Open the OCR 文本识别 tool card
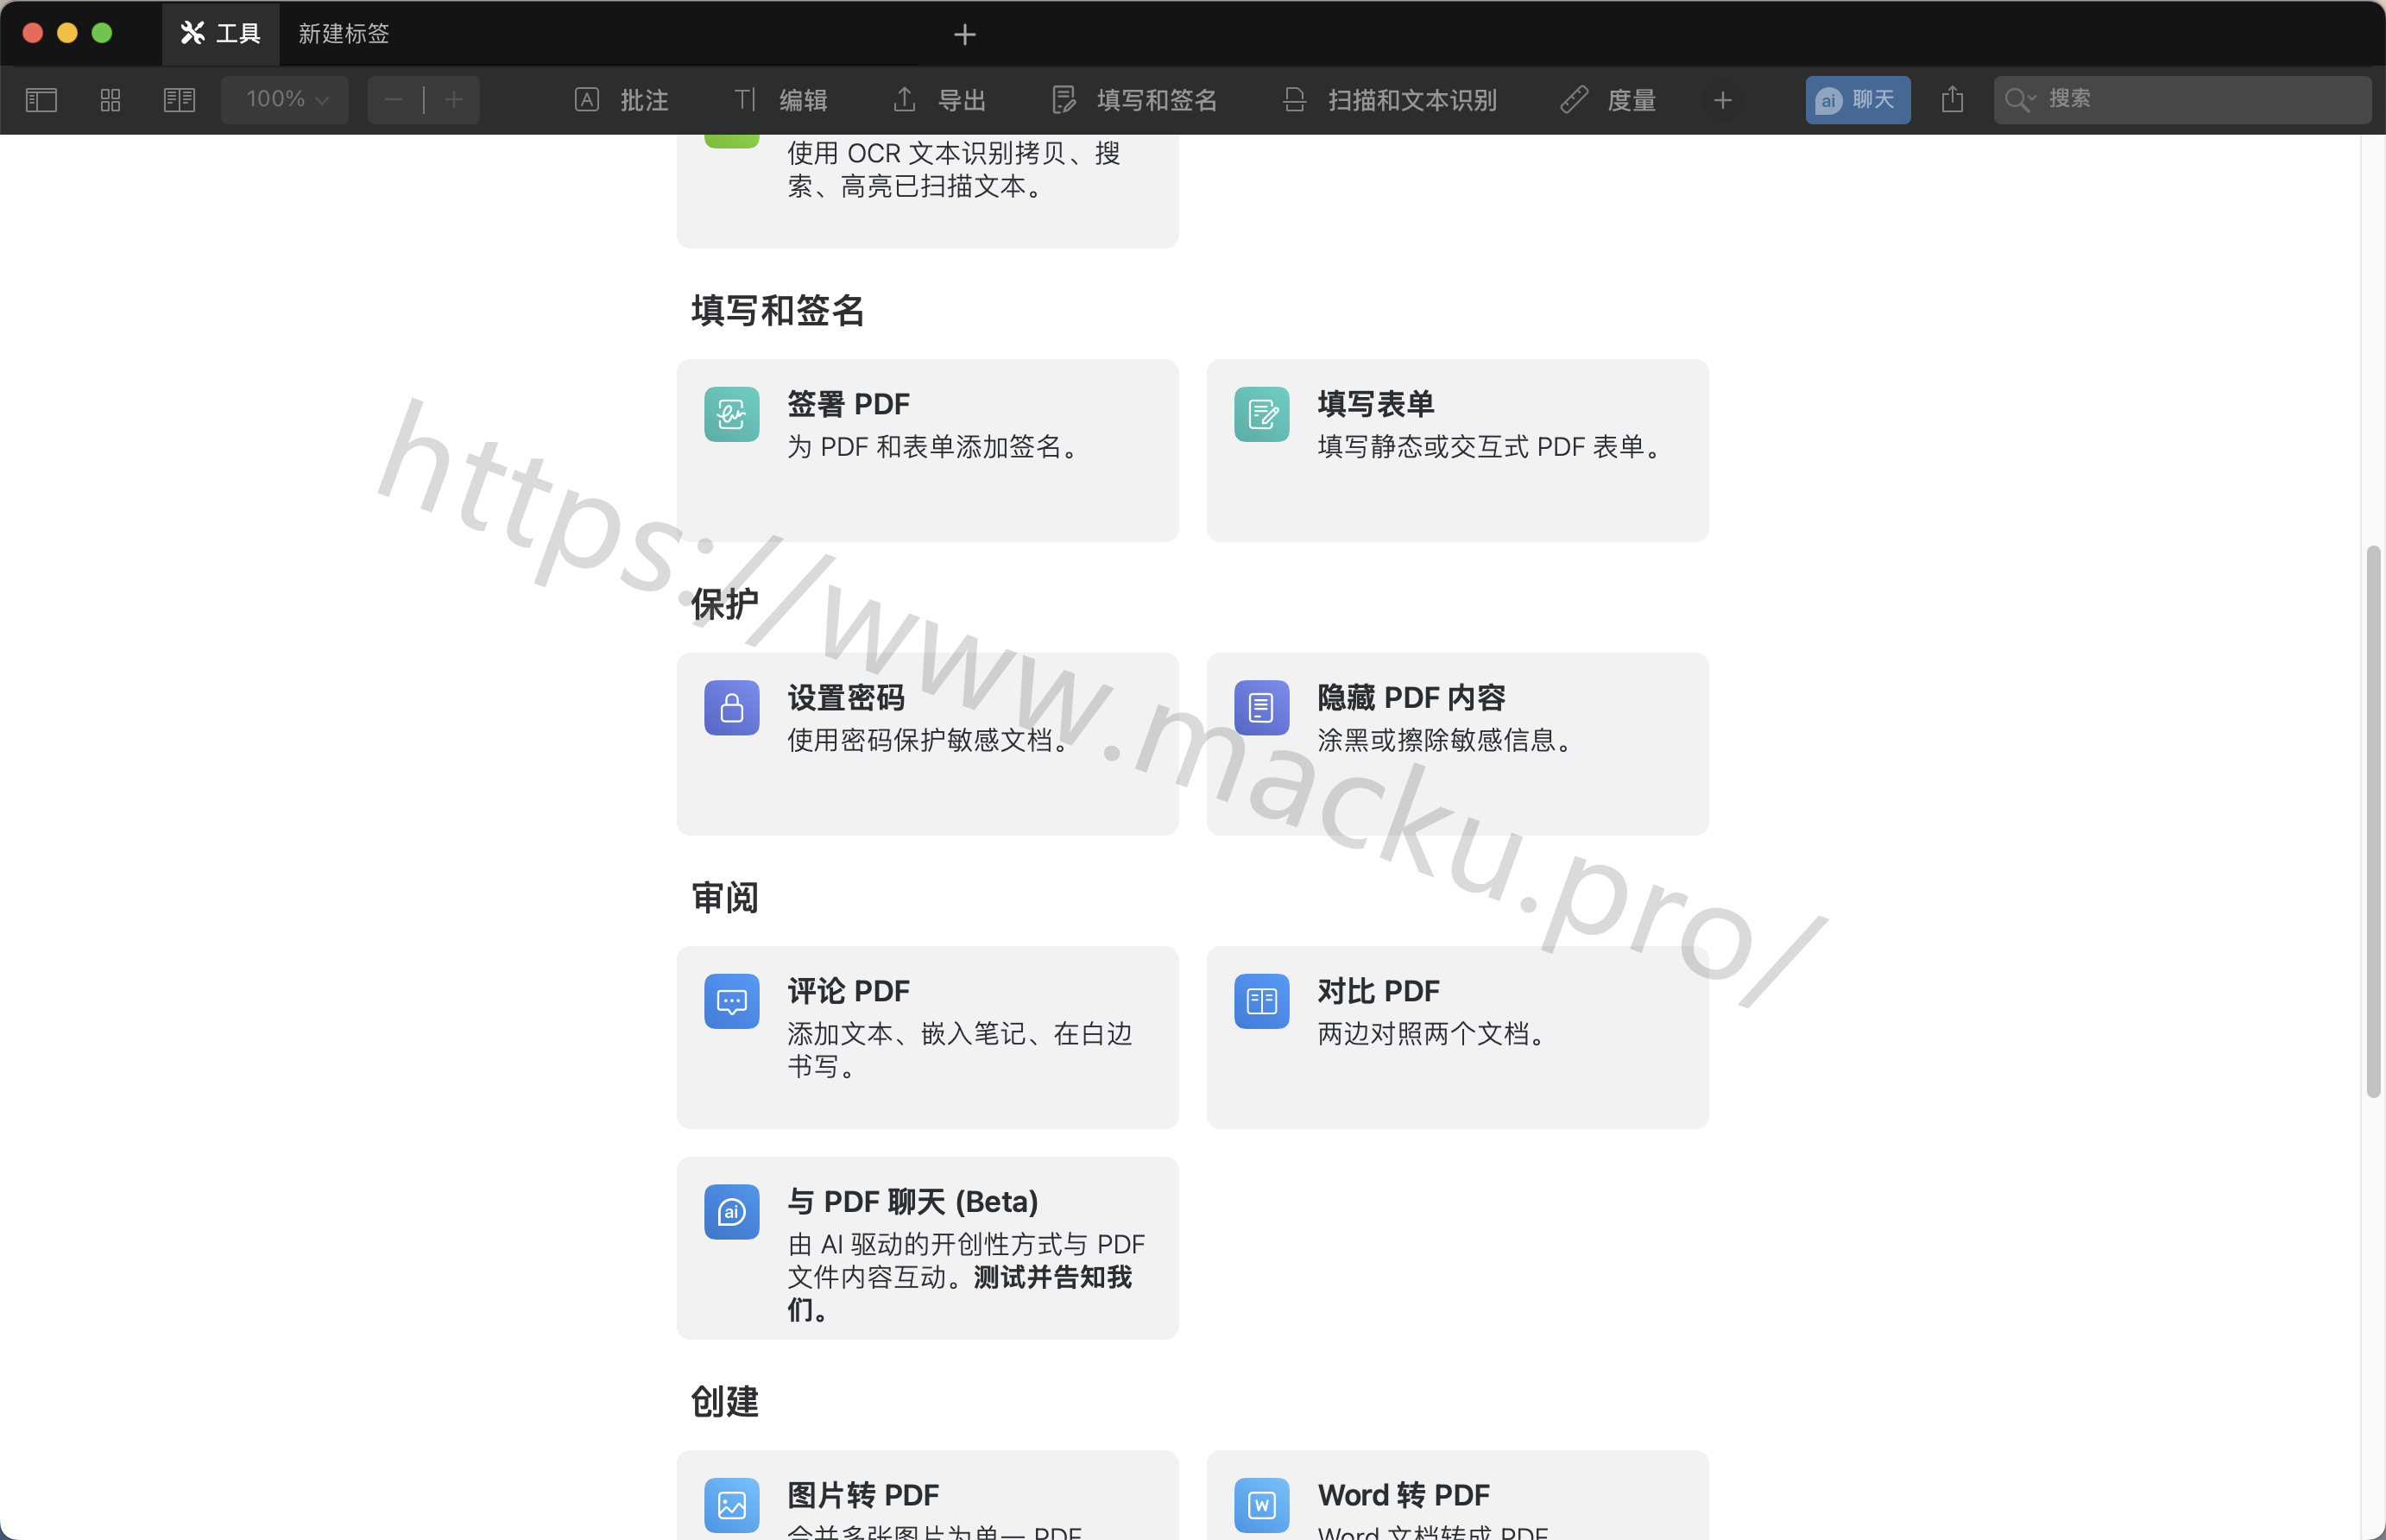 [x=927, y=191]
